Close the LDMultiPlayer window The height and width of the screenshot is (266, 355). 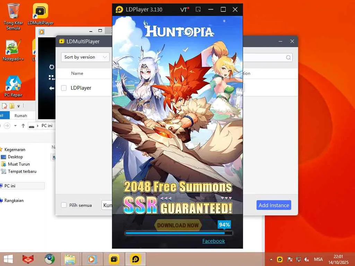tap(292, 41)
